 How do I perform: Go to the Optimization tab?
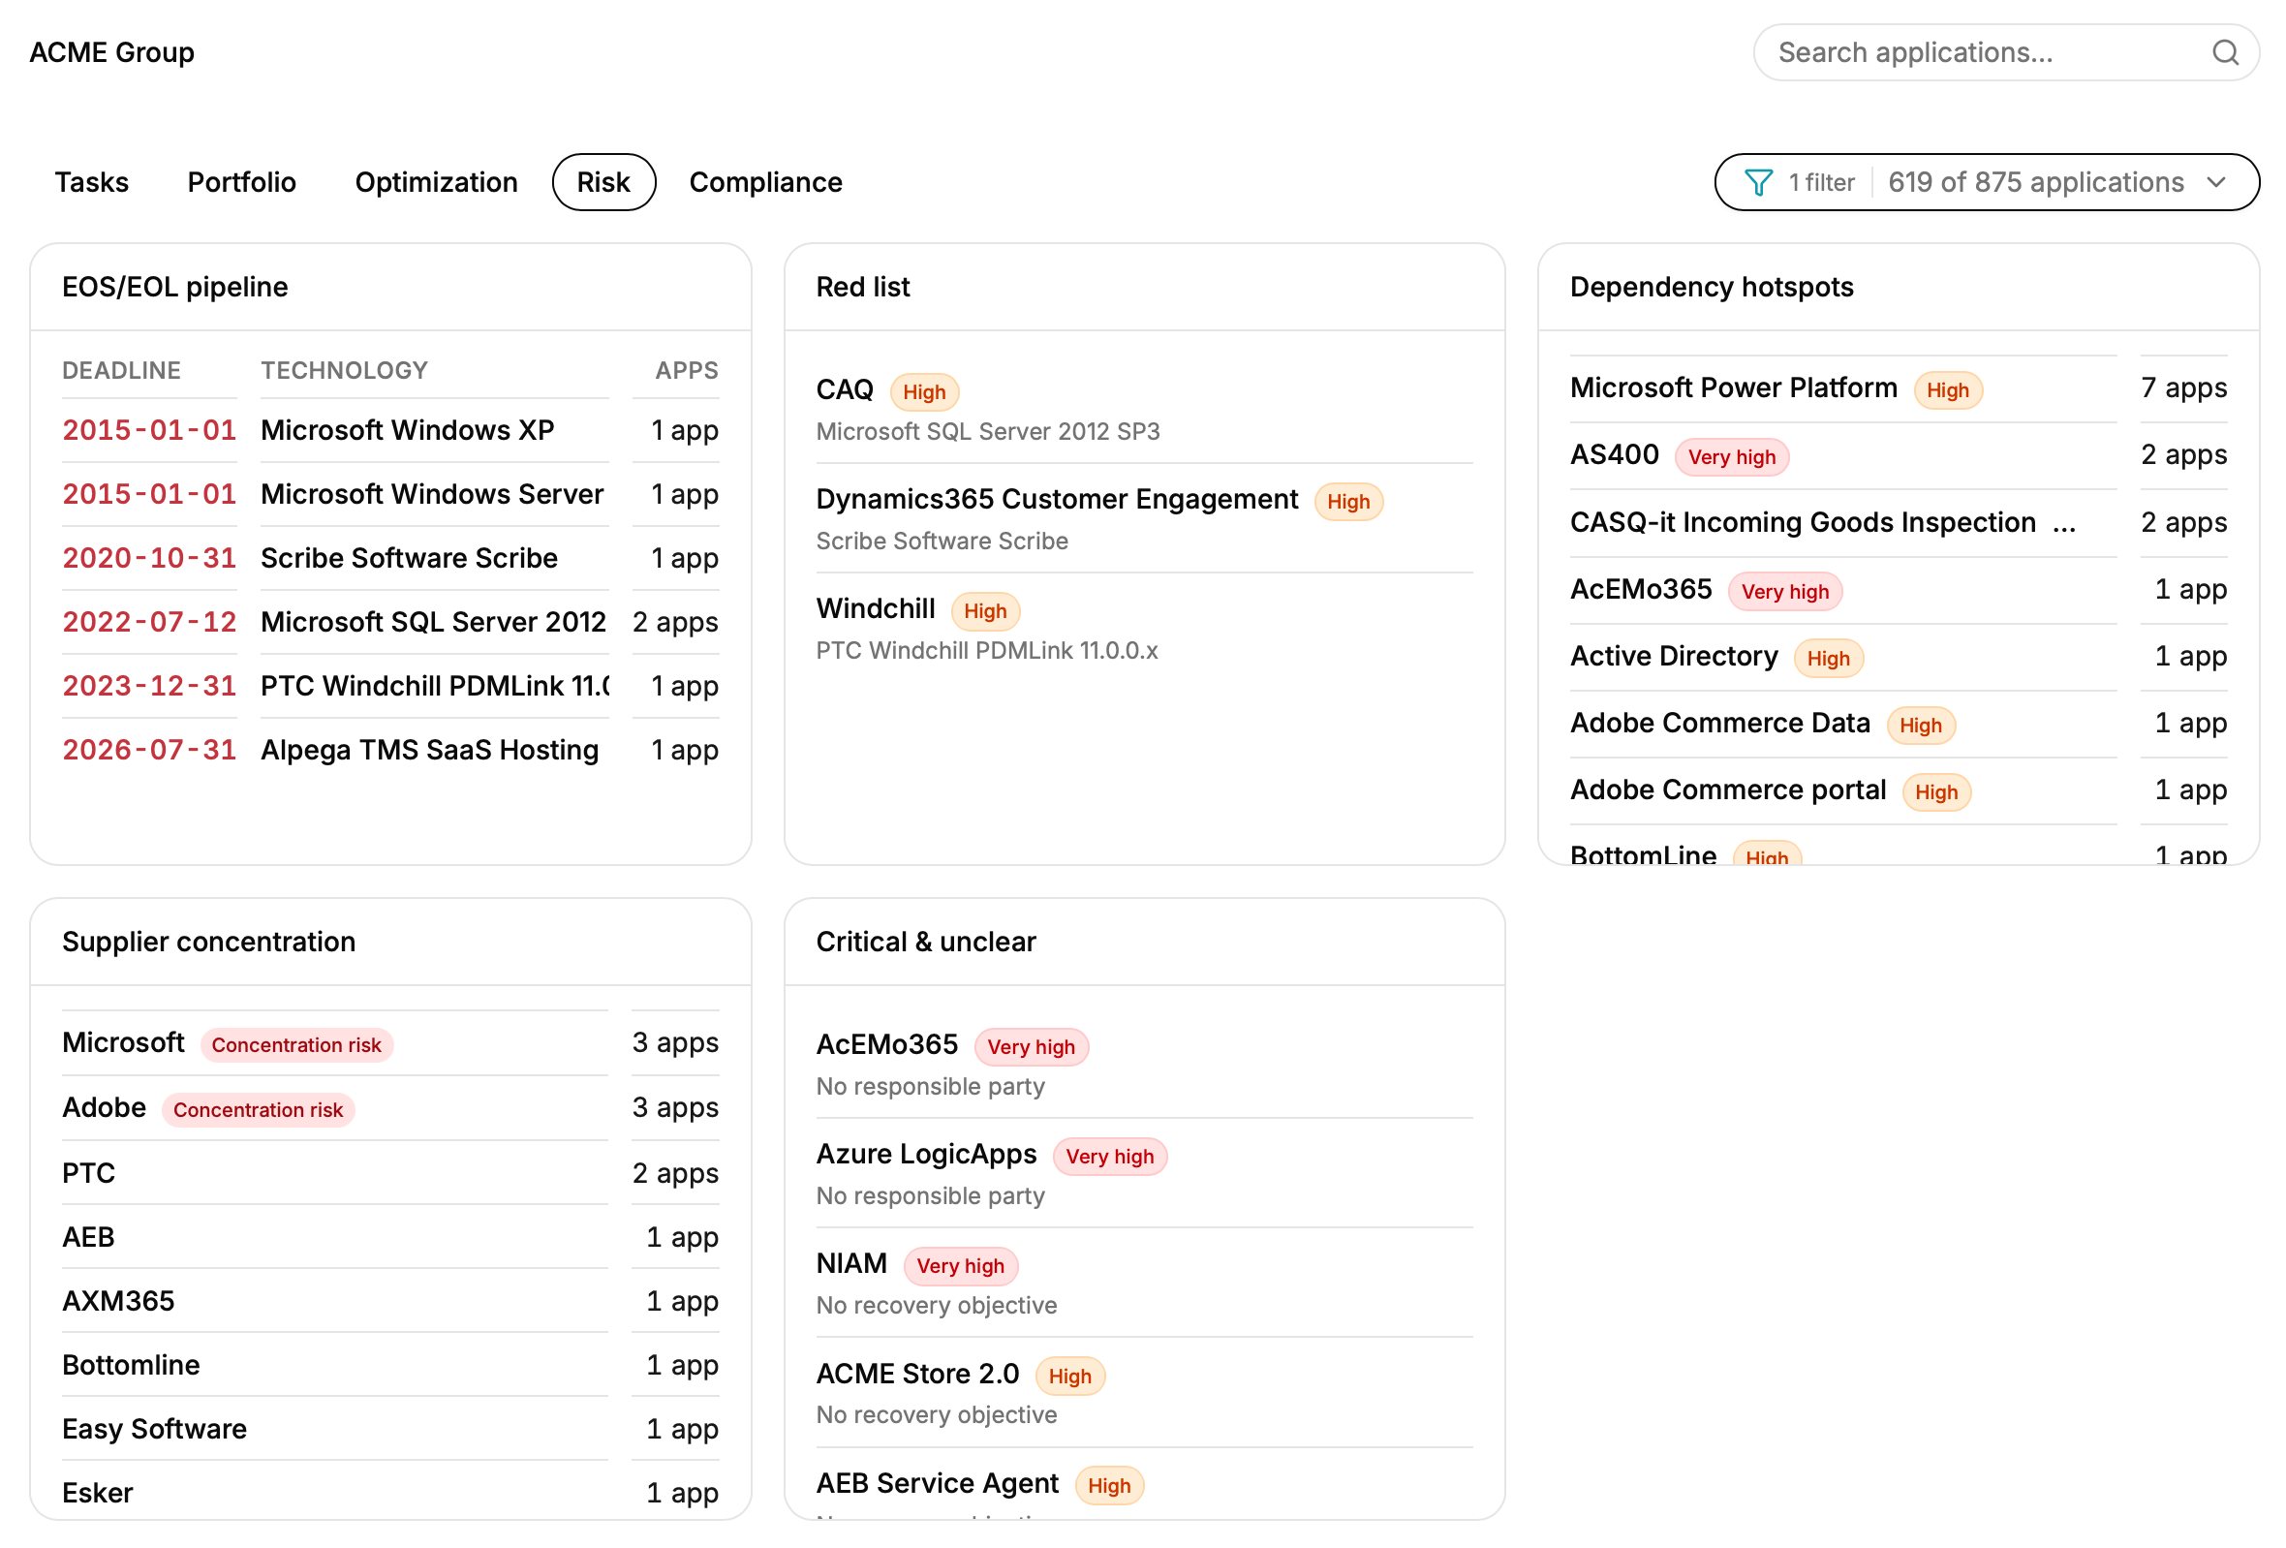click(436, 182)
